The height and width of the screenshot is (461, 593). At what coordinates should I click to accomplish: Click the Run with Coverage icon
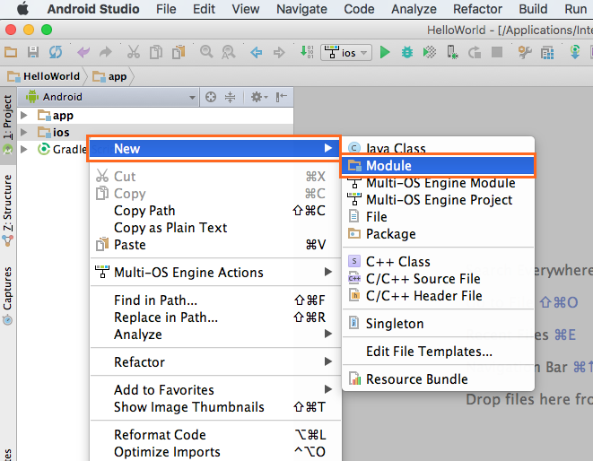(429, 52)
